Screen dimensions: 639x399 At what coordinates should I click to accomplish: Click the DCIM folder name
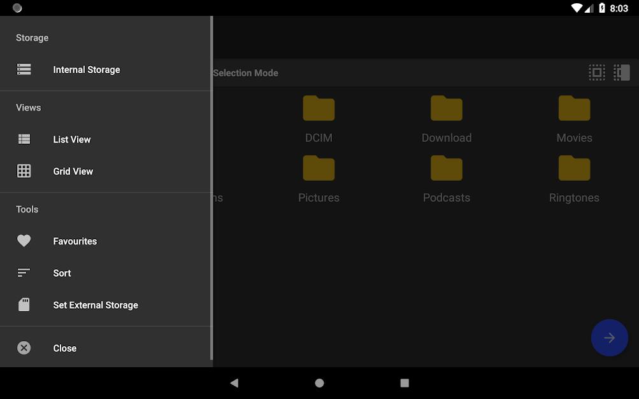coord(319,138)
